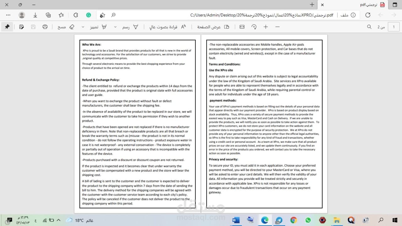Screen dimensions: 402x226
Task: Save the PDF document
Action: pos(33,27)
